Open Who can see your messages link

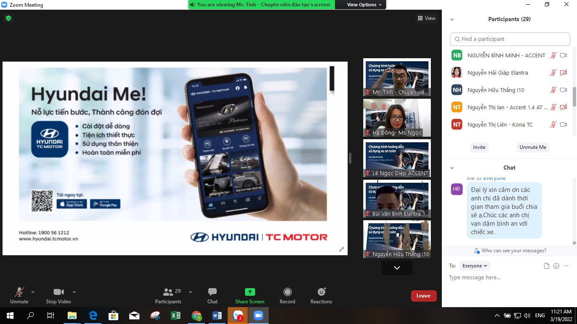coord(510,251)
